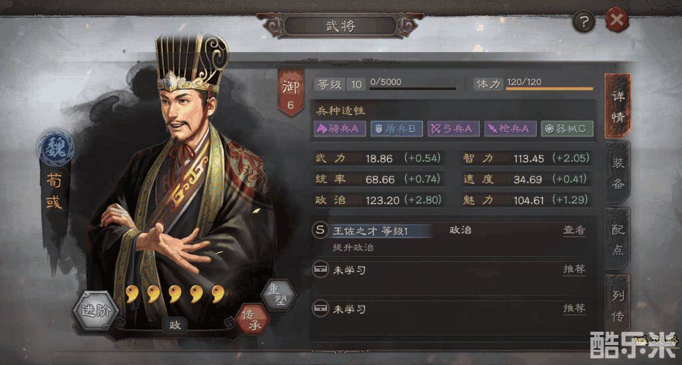Switch to the 详情 tab

(x=618, y=106)
